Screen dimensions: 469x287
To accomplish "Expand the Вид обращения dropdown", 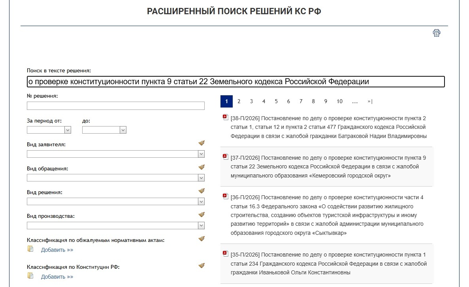I will pyautogui.click(x=201, y=178).
